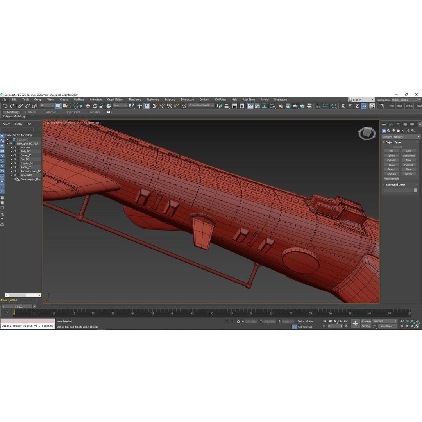Collapse the Eurocopter EC_725 layer

(7, 143)
